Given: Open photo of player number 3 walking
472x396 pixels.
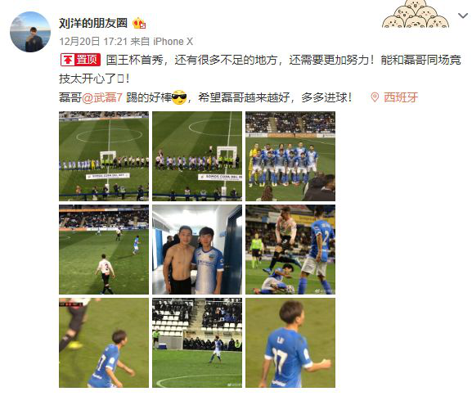Looking at the screenshot, I should click(104, 250).
